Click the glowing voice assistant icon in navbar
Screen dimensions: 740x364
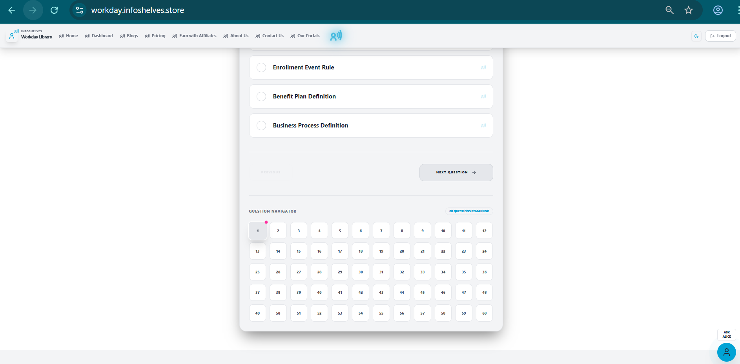point(335,36)
